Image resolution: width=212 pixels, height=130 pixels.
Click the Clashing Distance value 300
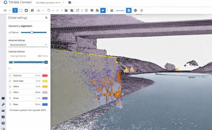[40, 56]
